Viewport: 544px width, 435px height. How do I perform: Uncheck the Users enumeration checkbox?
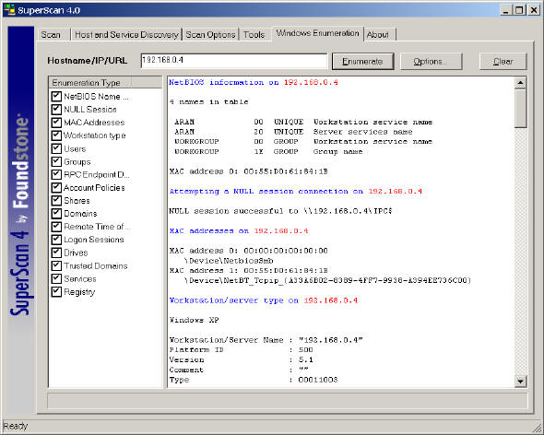click(x=56, y=148)
